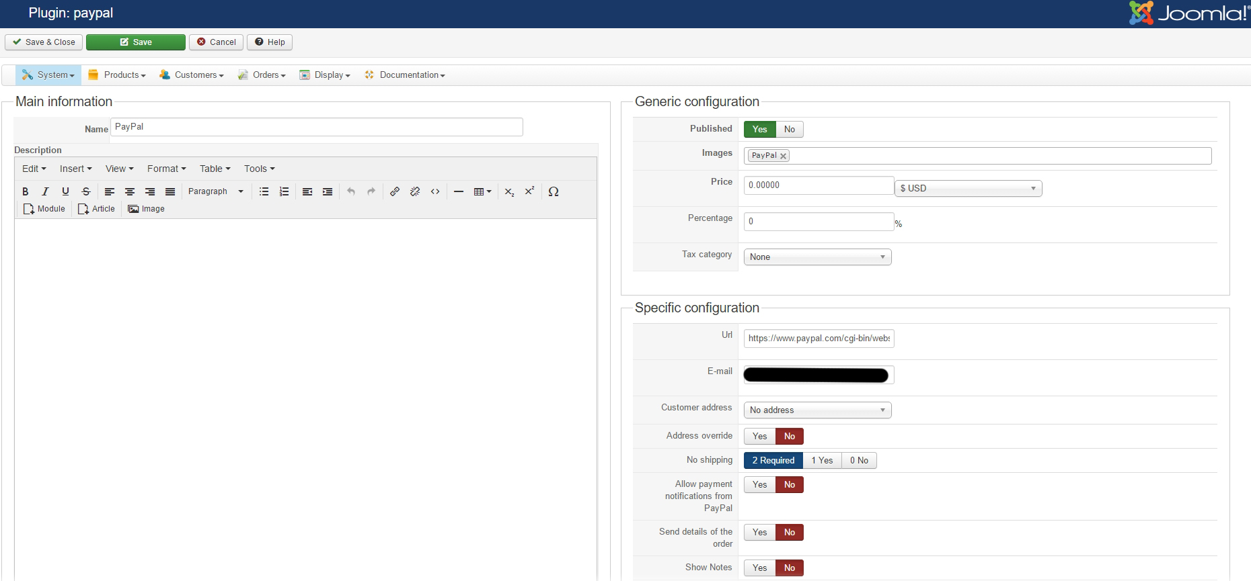This screenshot has height=581, width=1251.
Task: Enable Send details of the order
Action: click(x=760, y=533)
